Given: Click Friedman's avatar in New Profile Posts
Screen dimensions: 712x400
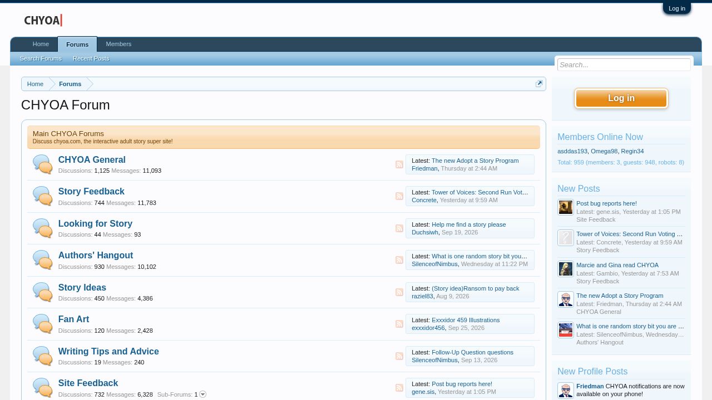Looking at the screenshot, I should pyautogui.click(x=566, y=391).
